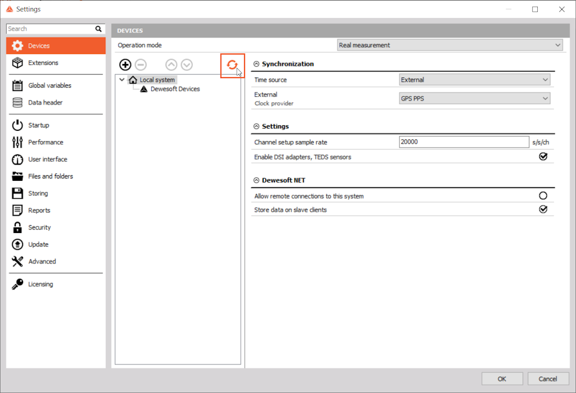Image resolution: width=576 pixels, height=393 pixels.
Task: Click the Search input field
Action: [51, 29]
